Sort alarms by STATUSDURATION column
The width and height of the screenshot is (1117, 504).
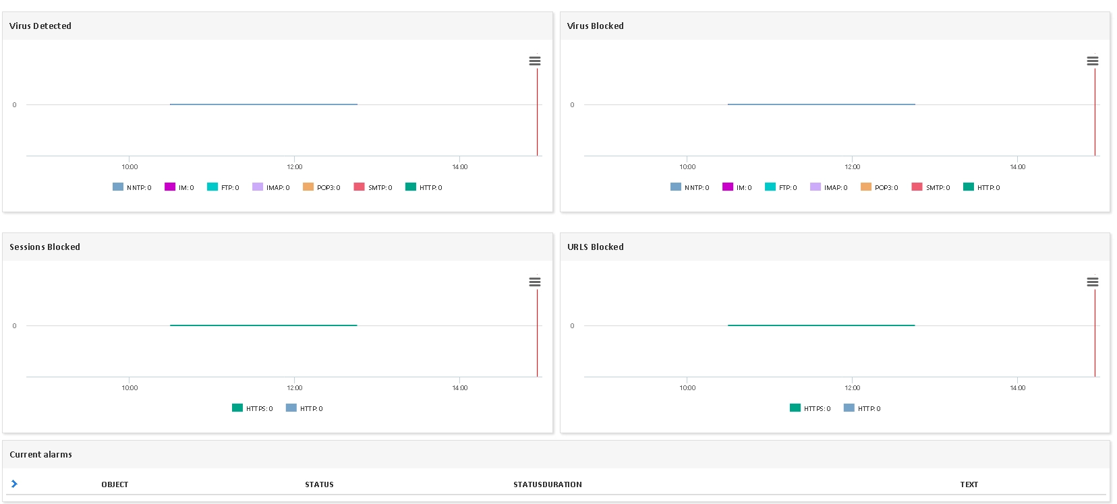tap(548, 484)
